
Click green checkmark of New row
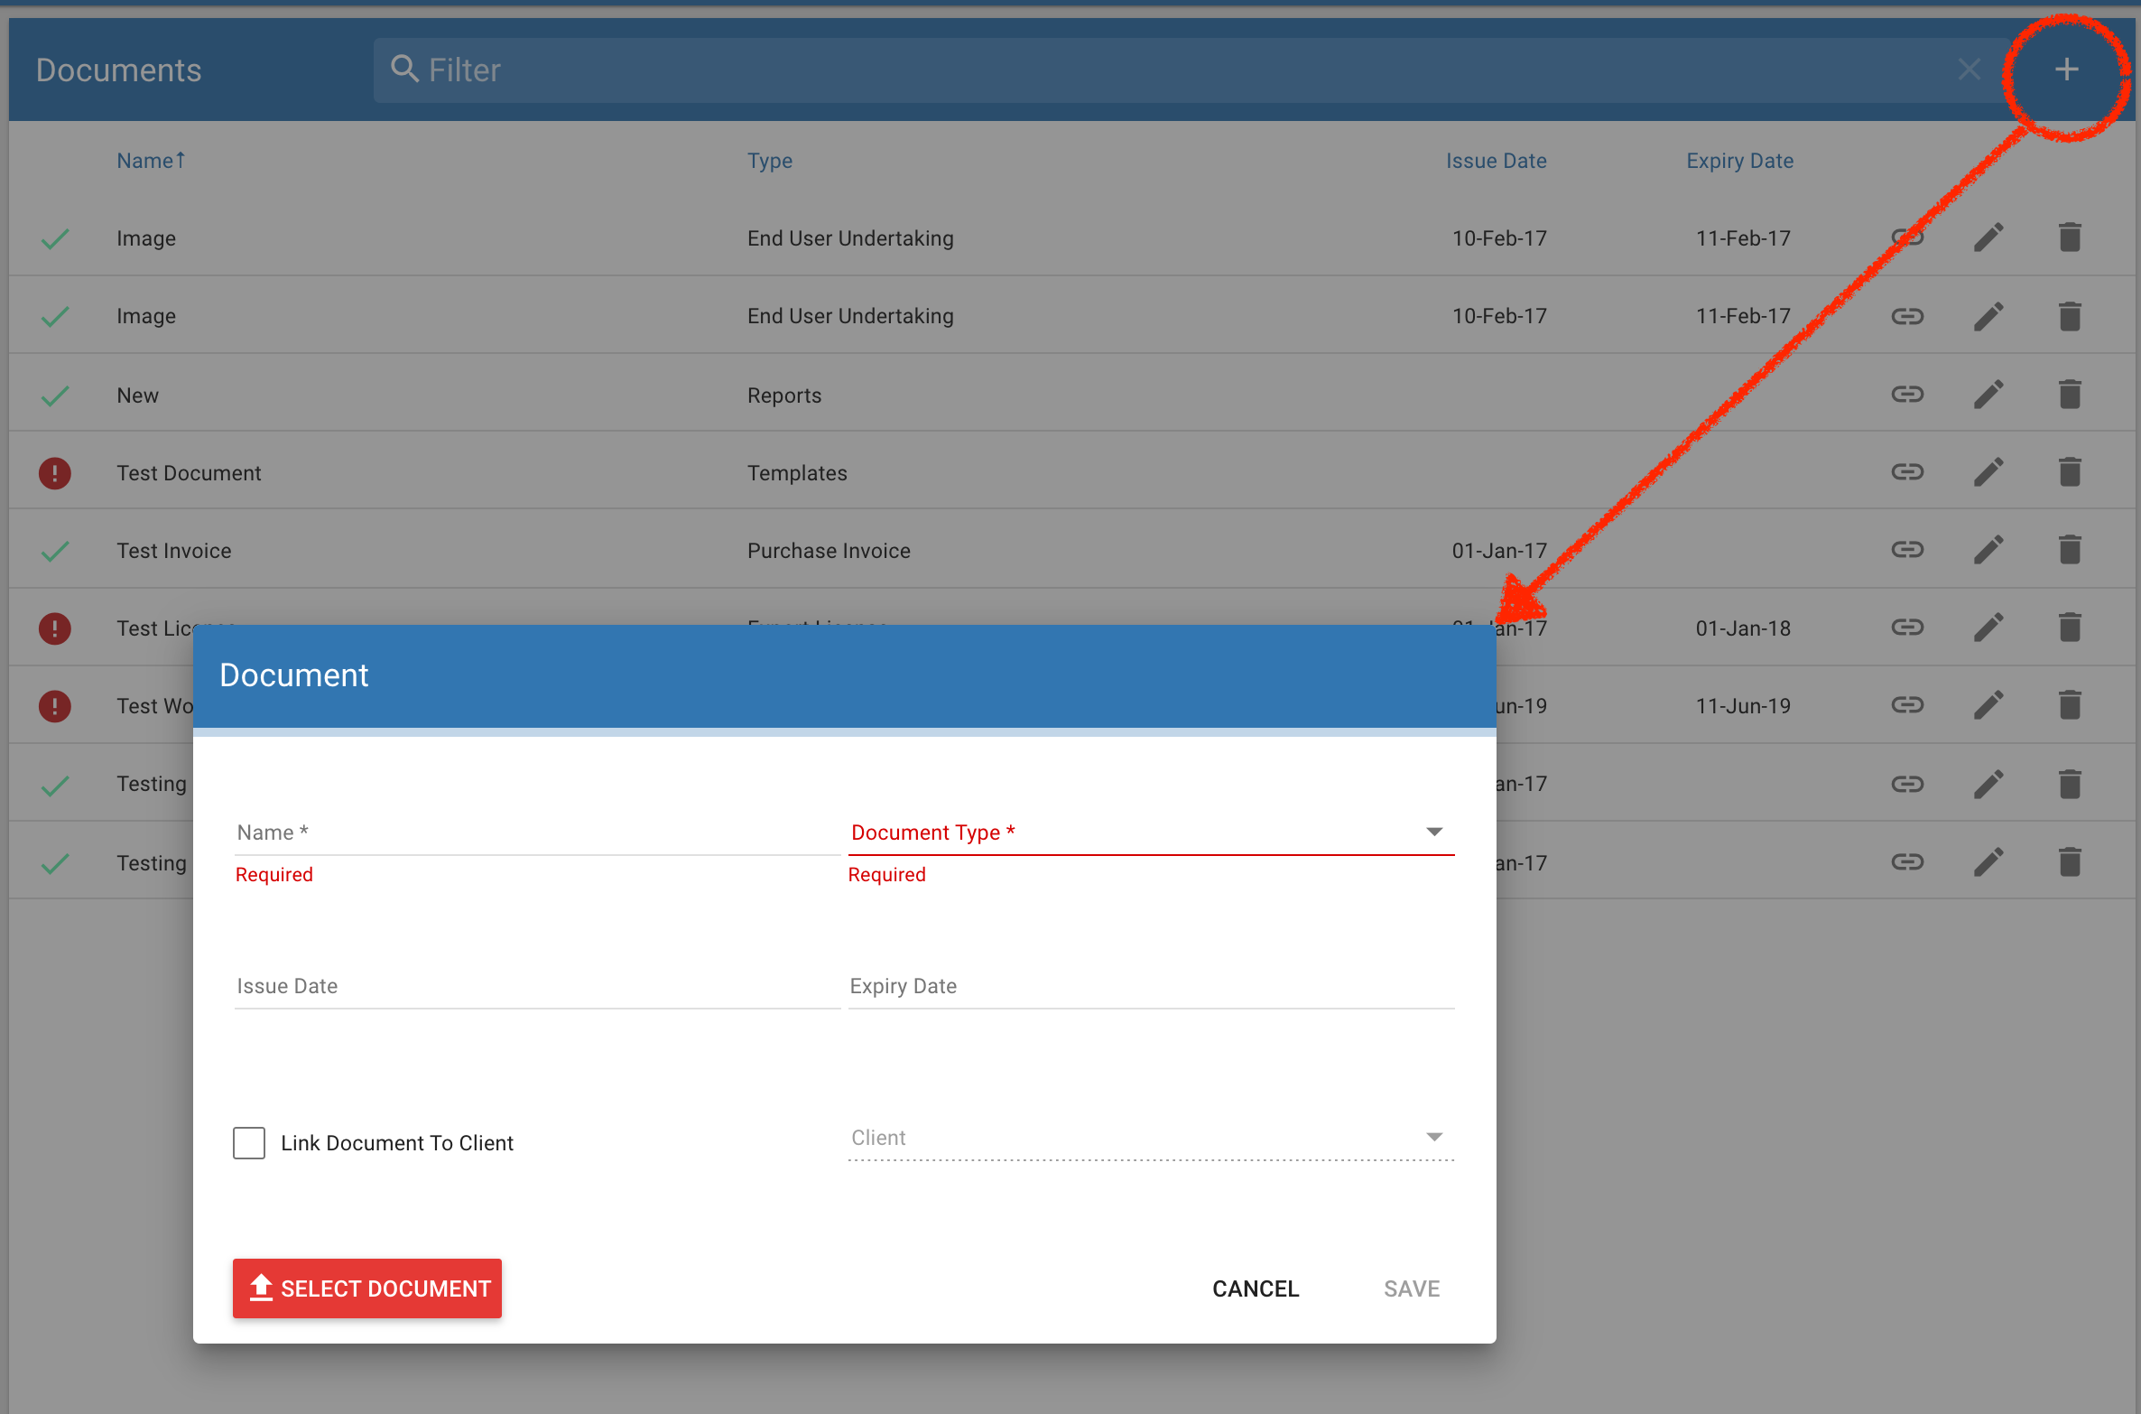pos(55,395)
